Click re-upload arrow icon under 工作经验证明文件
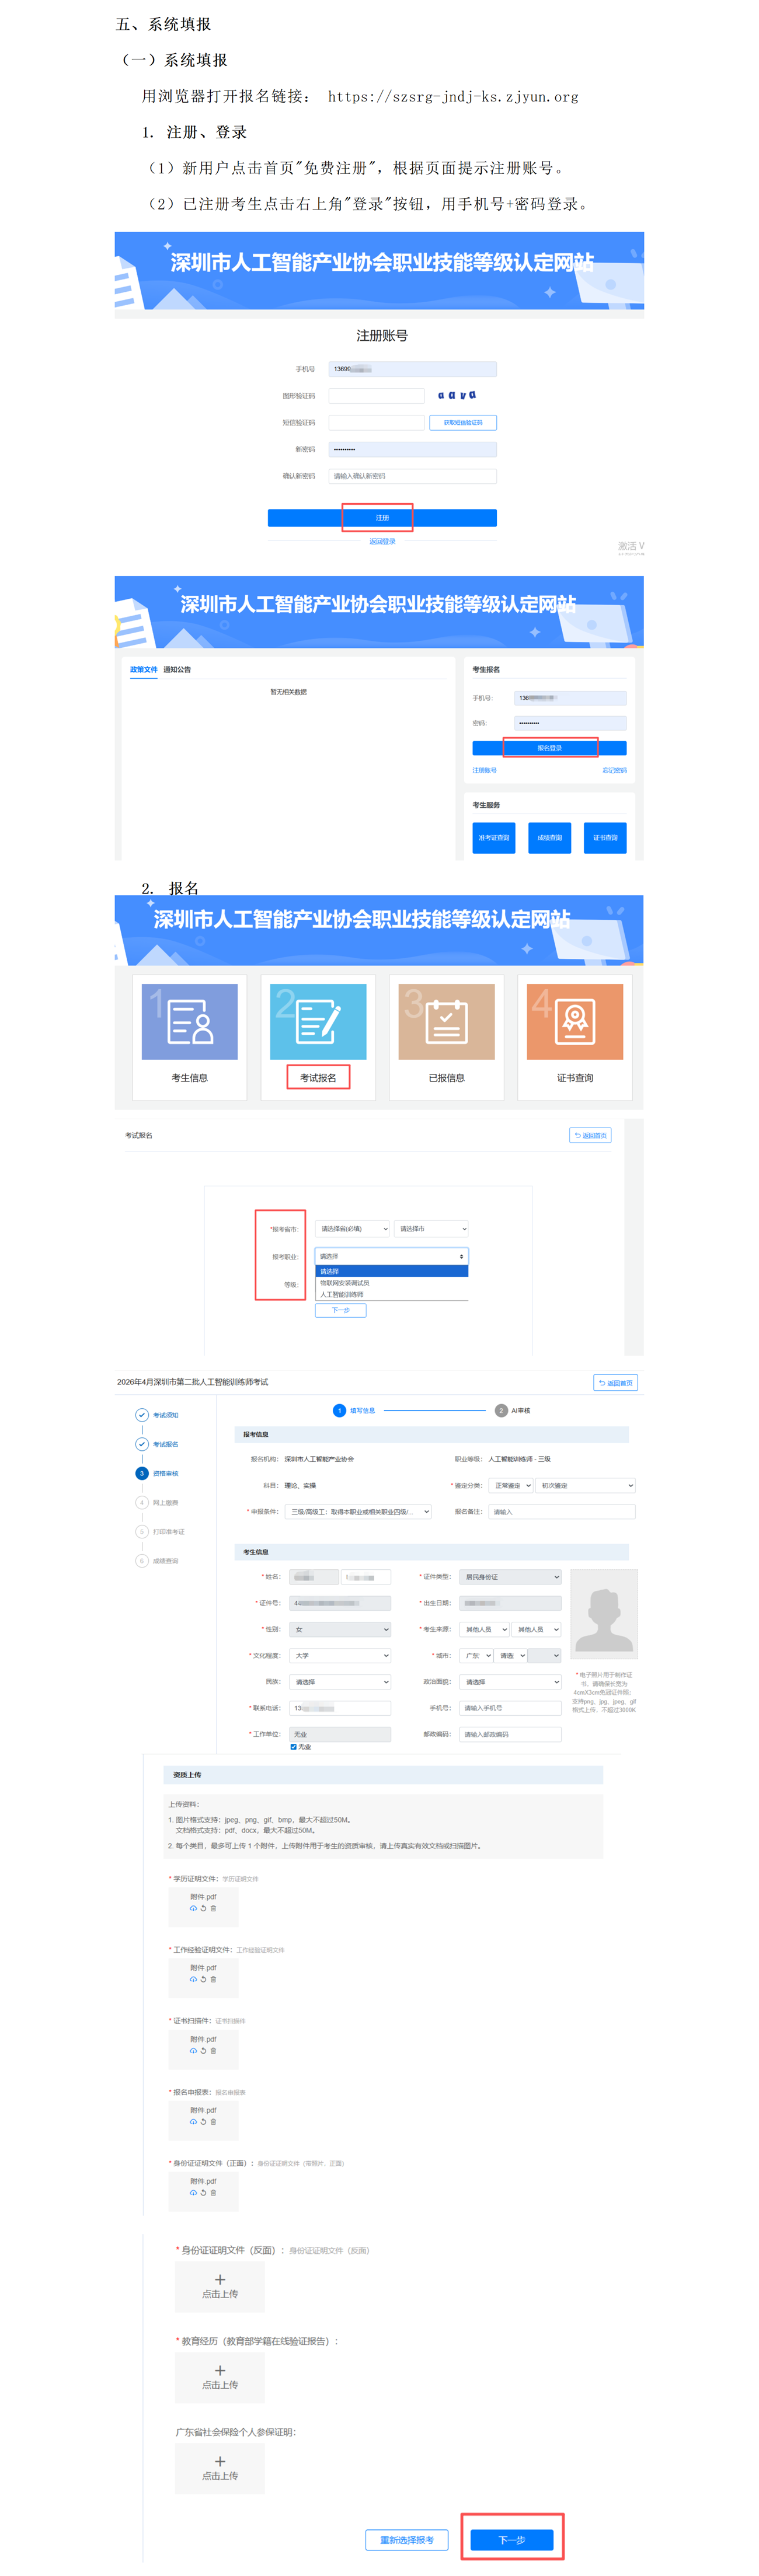The width and height of the screenshot is (759, 2576). point(203,1979)
